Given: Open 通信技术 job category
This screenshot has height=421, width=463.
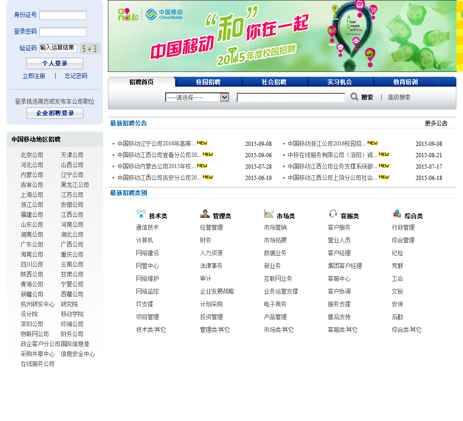Looking at the screenshot, I should coord(147,227).
